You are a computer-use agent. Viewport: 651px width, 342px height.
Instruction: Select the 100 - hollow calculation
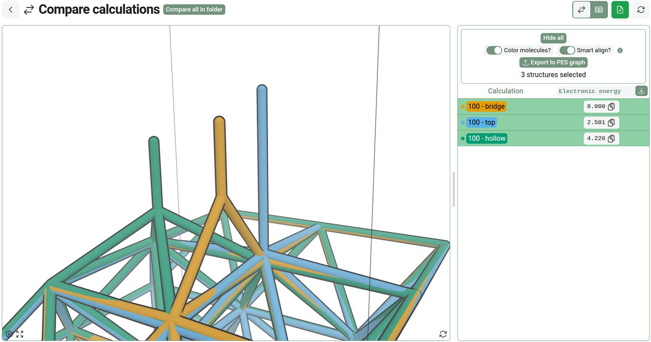(x=487, y=139)
